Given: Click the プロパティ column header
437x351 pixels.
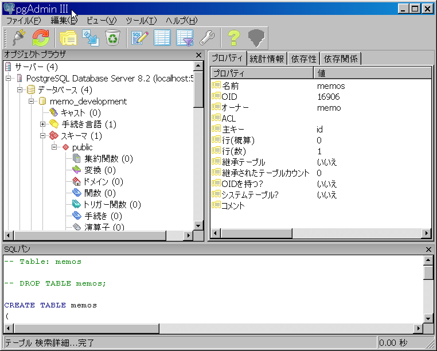Looking at the screenshot, I should tap(262, 73).
